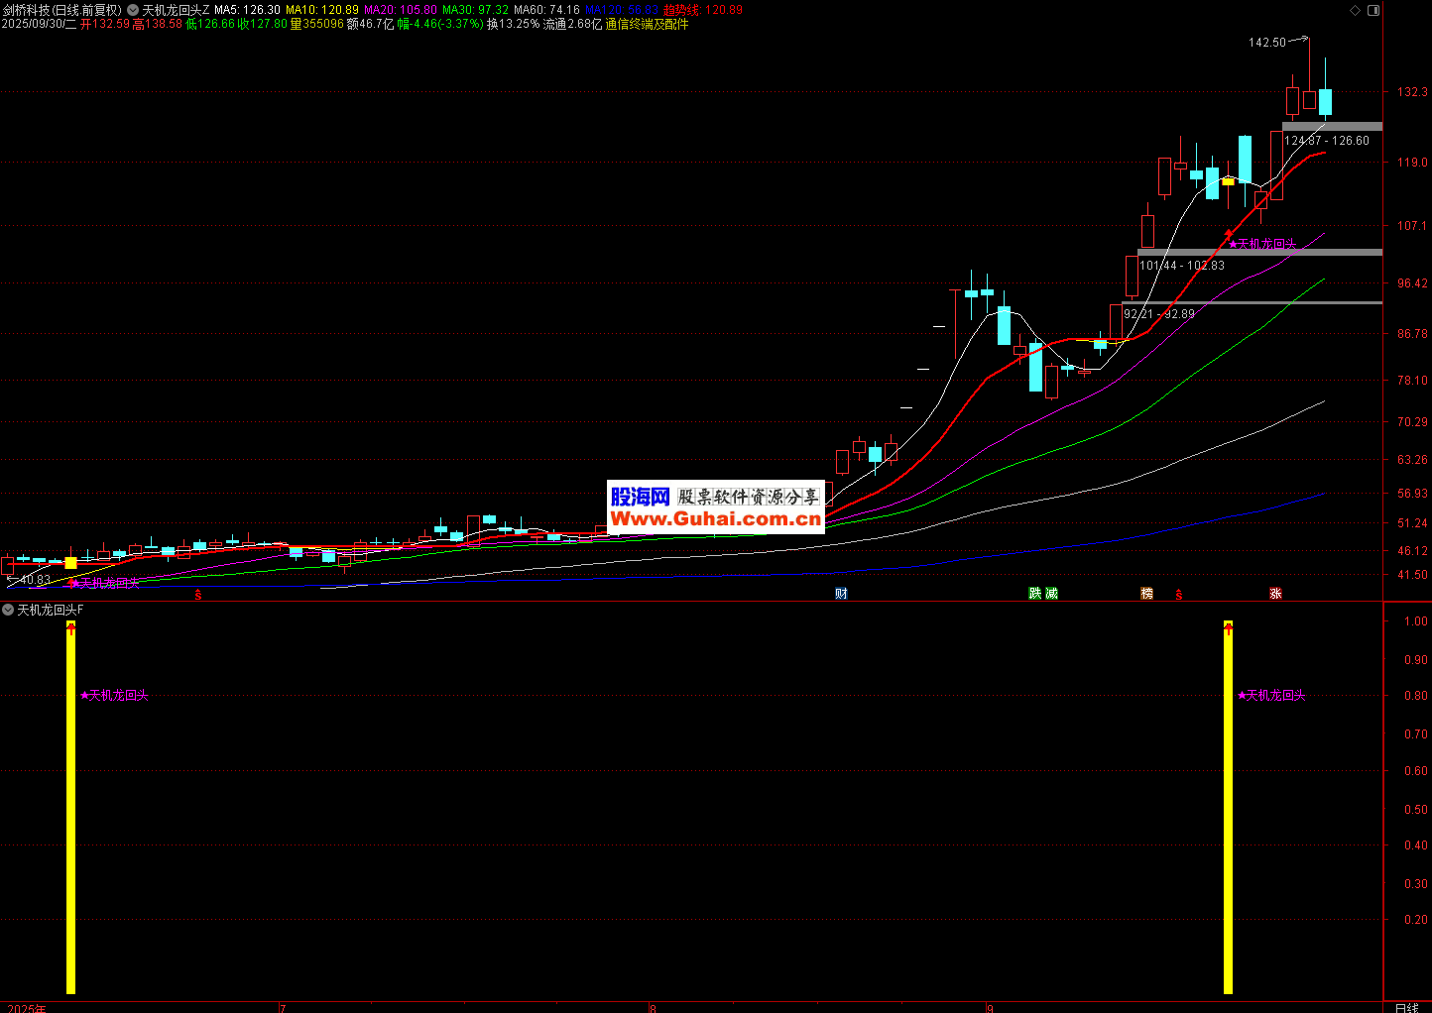1432x1013 pixels.
Task: Click the 减 event marker icon
Action: [x=1051, y=594]
